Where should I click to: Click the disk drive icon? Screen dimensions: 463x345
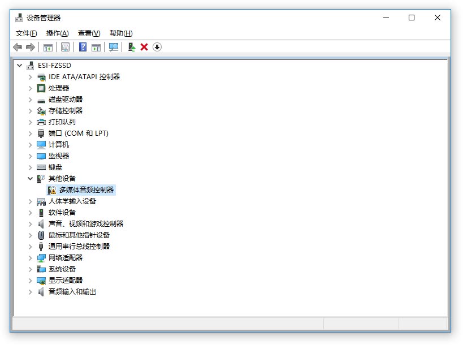(x=41, y=100)
